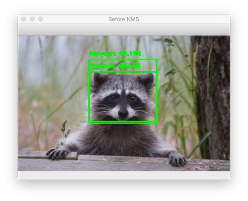
Task: Click the wooden plank in the foreground
Action: (124, 164)
